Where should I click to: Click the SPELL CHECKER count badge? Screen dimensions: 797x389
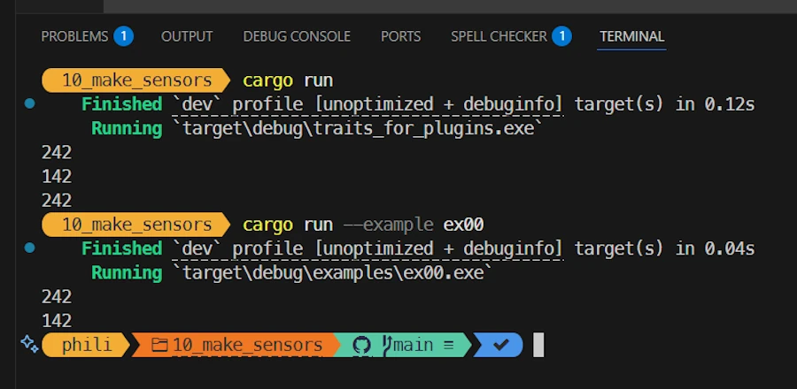point(561,36)
